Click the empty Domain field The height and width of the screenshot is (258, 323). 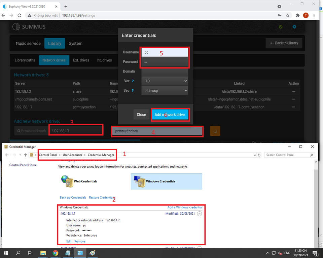pyautogui.click(x=165, y=72)
